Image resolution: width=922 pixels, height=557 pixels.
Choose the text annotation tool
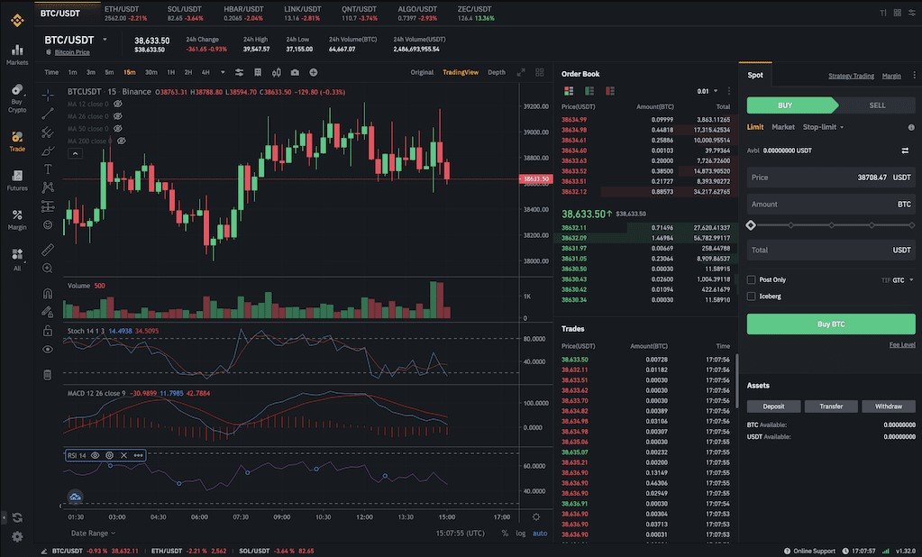click(x=48, y=169)
